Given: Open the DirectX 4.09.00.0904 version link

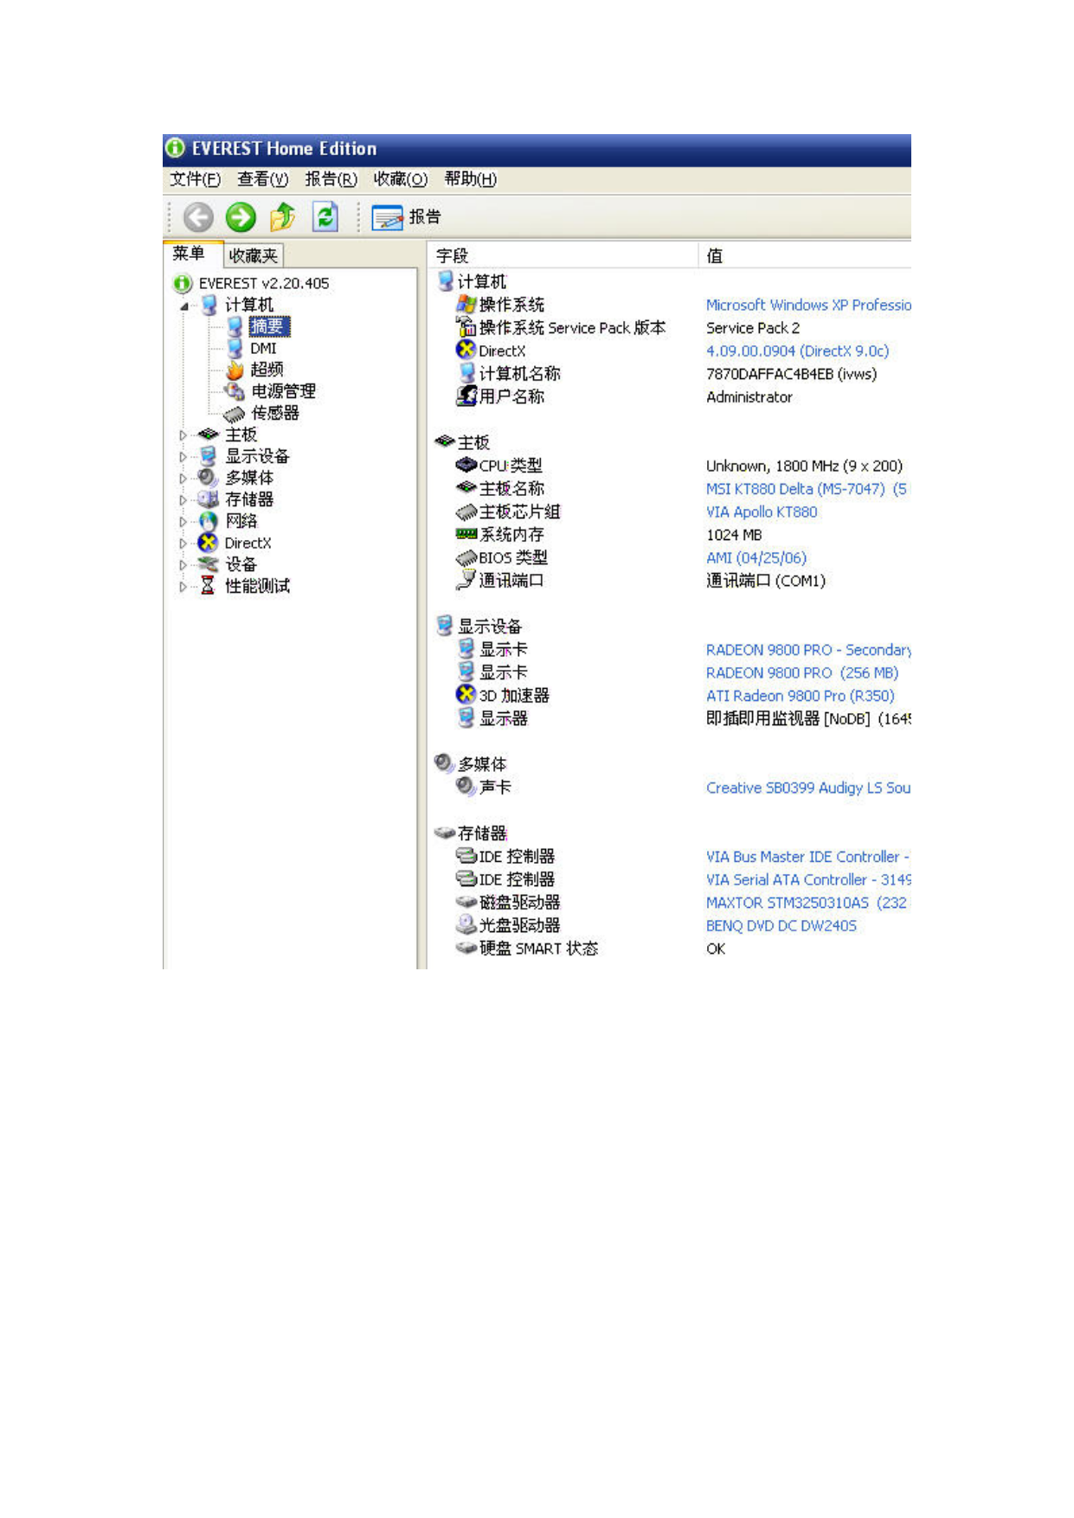Looking at the screenshot, I should [x=797, y=351].
